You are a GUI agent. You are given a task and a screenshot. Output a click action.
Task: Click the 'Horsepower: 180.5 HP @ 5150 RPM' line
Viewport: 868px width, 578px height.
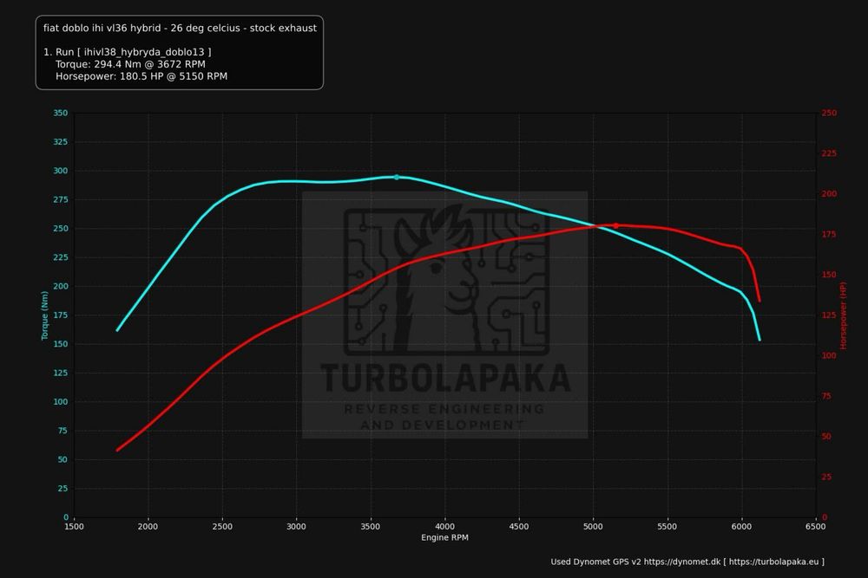coord(141,76)
